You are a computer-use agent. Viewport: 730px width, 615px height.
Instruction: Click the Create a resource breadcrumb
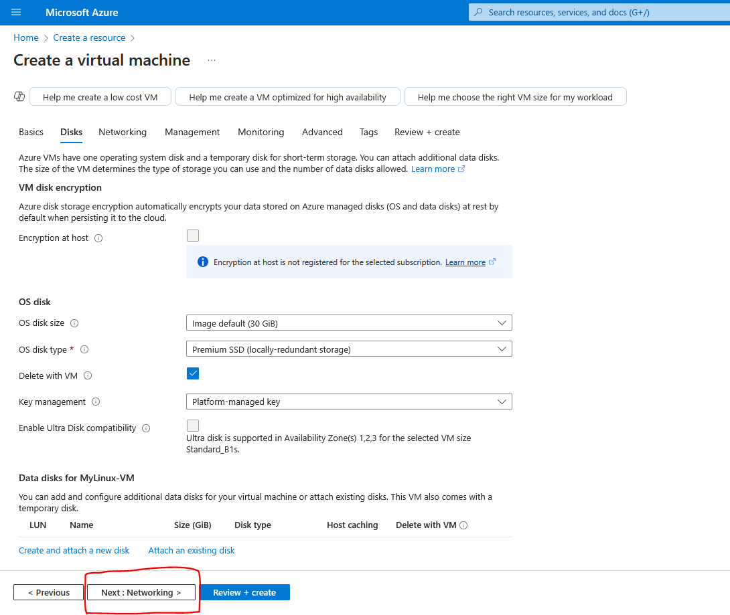pos(89,37)
